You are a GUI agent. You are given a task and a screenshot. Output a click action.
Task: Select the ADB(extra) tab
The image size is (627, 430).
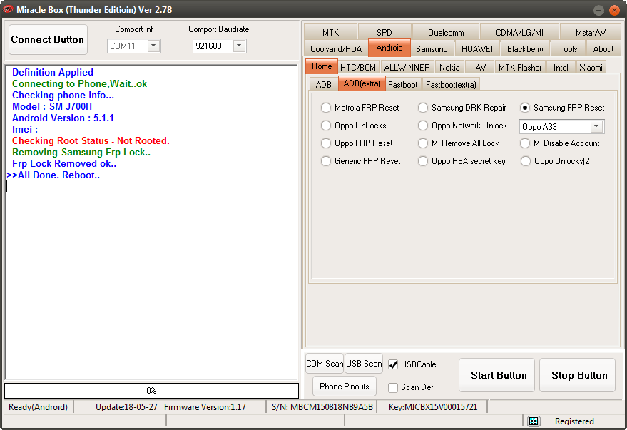coord(362,83)
